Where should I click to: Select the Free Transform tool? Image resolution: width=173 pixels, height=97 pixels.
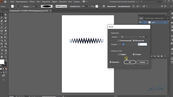pos(5,37)
